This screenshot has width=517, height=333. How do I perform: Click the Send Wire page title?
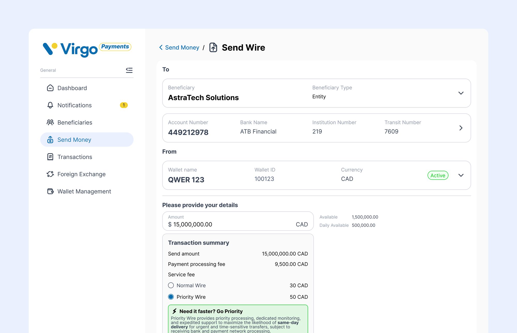point(244,48)
